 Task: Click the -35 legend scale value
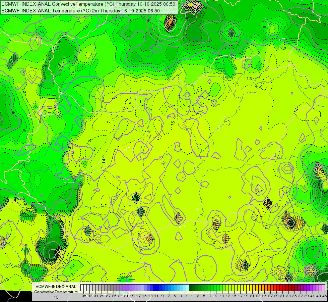coord(83,296)
